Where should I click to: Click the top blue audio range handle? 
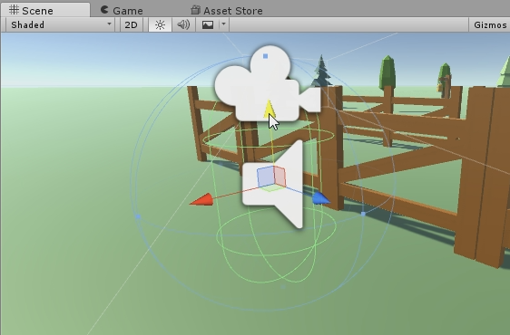tap(265, 56)
